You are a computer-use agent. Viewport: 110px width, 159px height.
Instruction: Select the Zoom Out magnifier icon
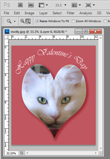pos(28,21)
